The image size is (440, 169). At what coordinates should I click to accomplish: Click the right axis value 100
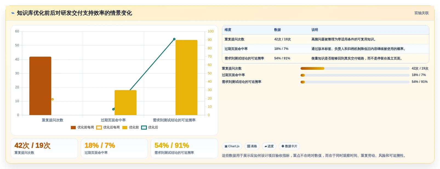210,31
